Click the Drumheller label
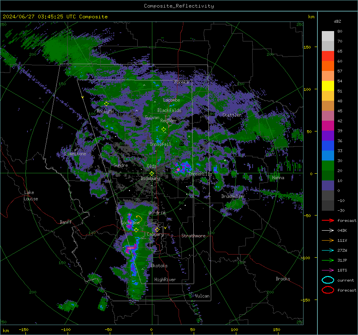Screen dimensions: 358x335 233,196
